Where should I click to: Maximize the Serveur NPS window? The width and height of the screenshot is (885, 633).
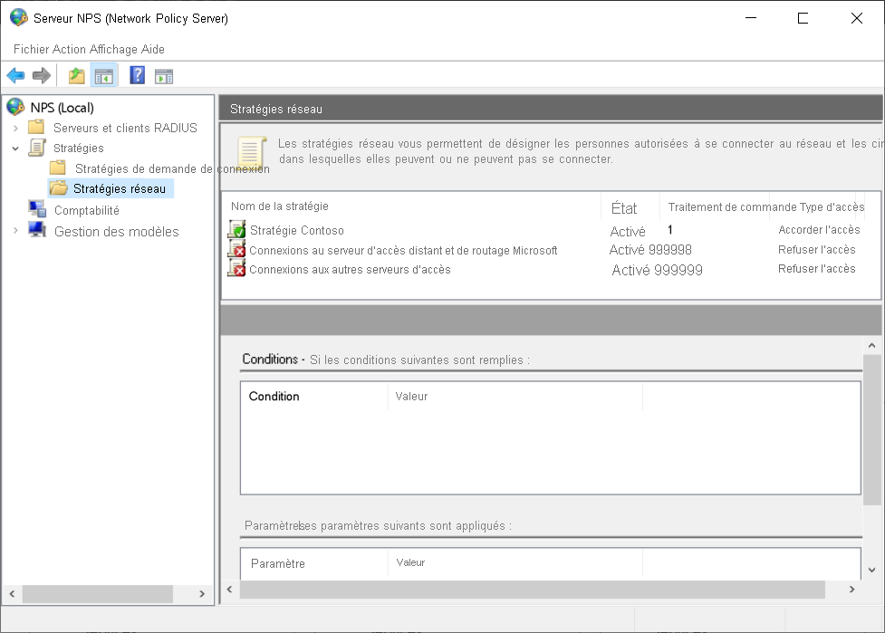pos(803,18)
